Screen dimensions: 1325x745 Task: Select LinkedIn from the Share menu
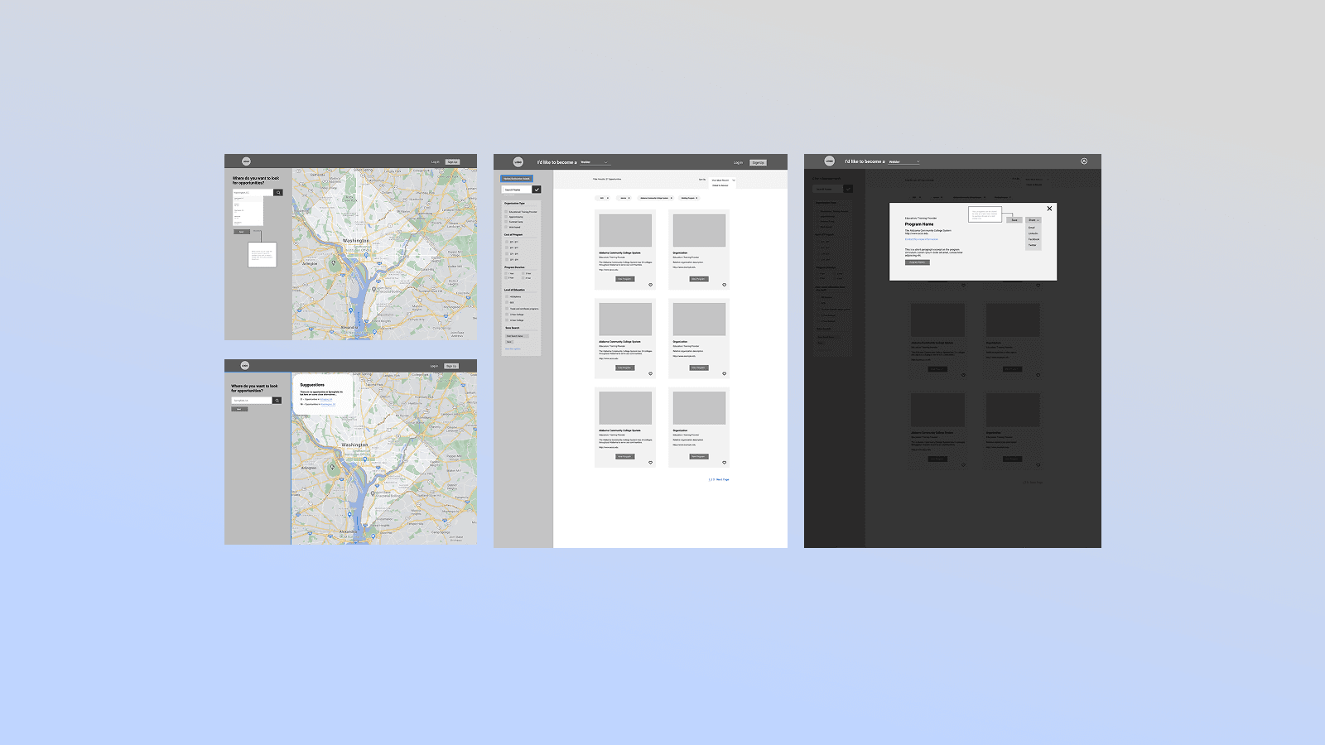tap(1033, 233)
